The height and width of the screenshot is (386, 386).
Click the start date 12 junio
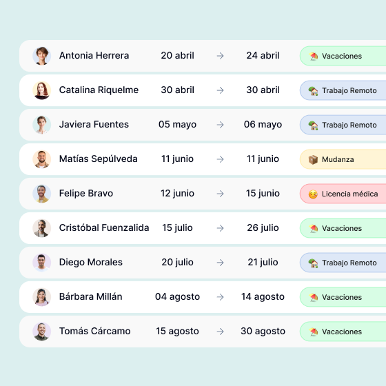(178, 194)
